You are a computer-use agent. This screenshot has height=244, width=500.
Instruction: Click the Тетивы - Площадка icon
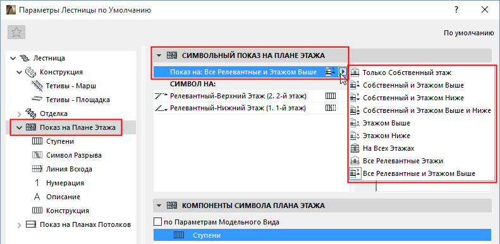tap(38, 100)
